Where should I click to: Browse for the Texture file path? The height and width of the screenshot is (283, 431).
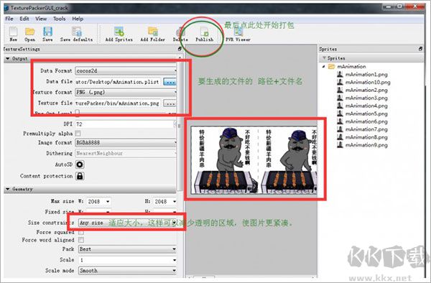coord(170,103)
